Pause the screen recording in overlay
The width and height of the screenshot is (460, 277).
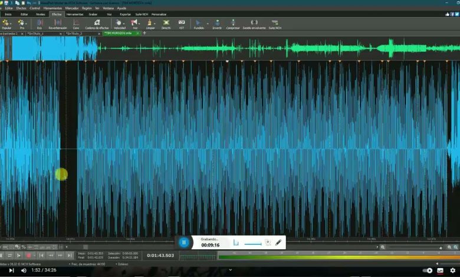point(183,242)
